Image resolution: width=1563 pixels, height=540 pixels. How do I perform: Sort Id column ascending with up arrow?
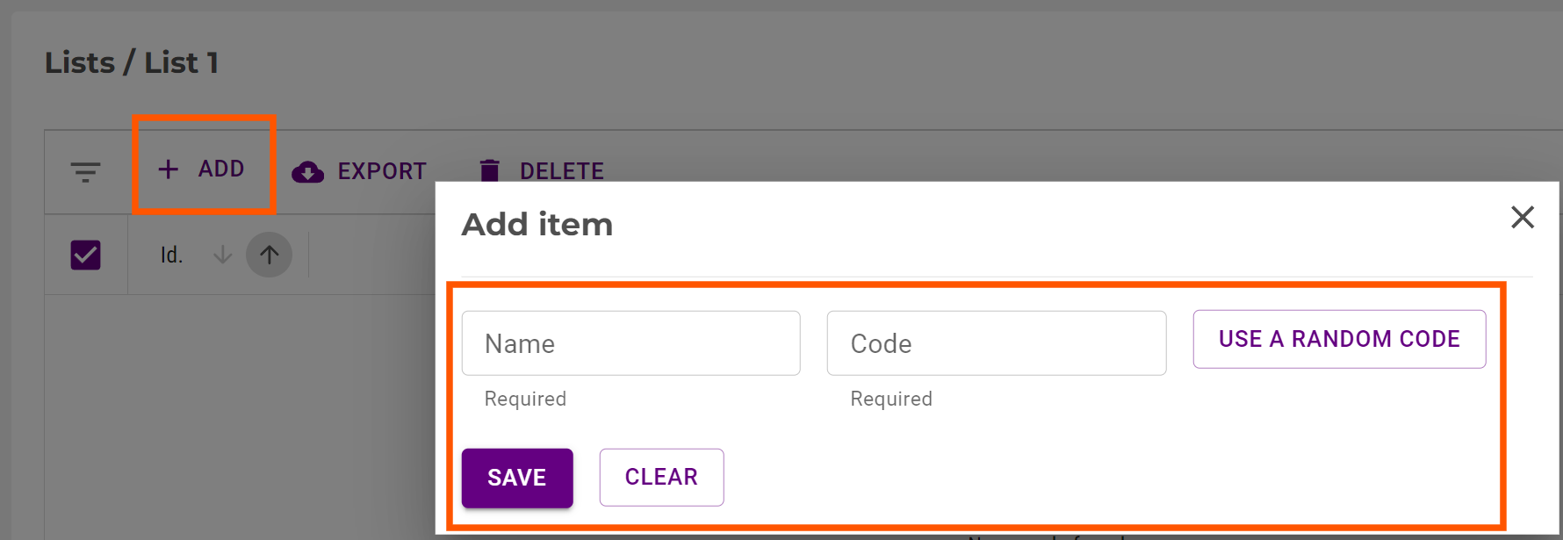tap(269, 255)
